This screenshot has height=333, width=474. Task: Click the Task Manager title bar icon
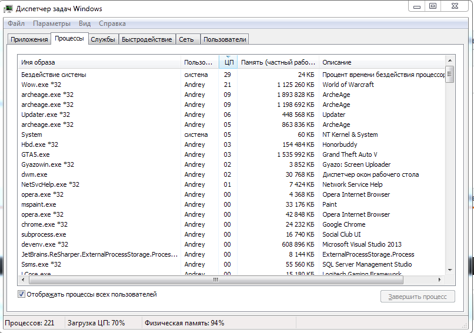click(8, 9)
